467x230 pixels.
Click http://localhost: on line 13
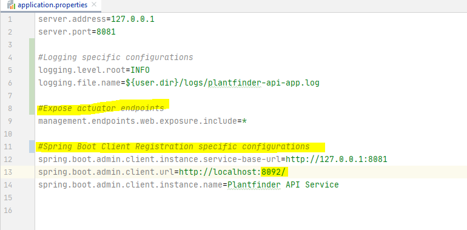pyautogui.click(x=220, y=172)
